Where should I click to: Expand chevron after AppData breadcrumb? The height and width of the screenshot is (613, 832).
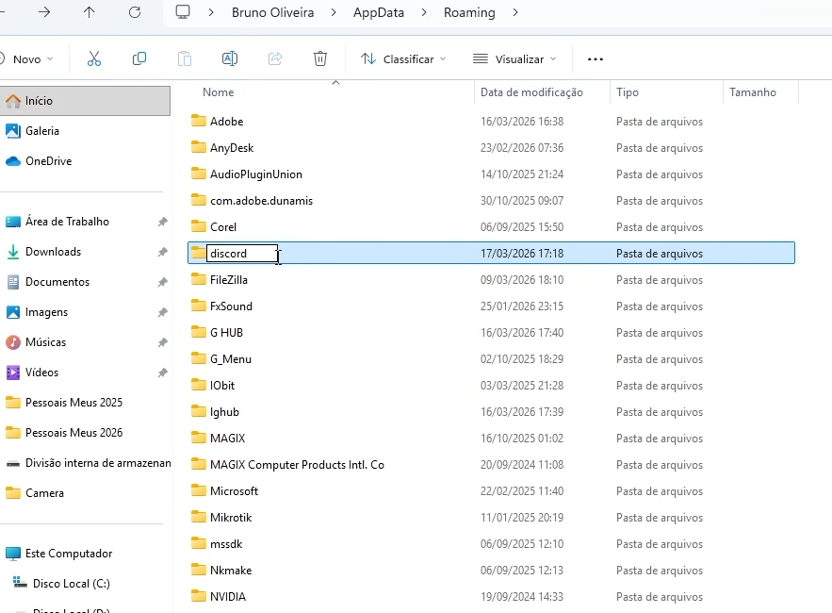[424, 12]
